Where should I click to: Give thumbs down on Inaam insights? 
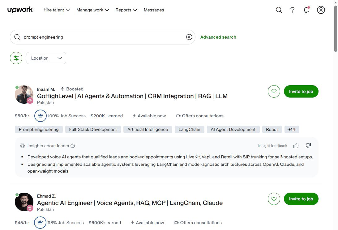pos(308,146)
